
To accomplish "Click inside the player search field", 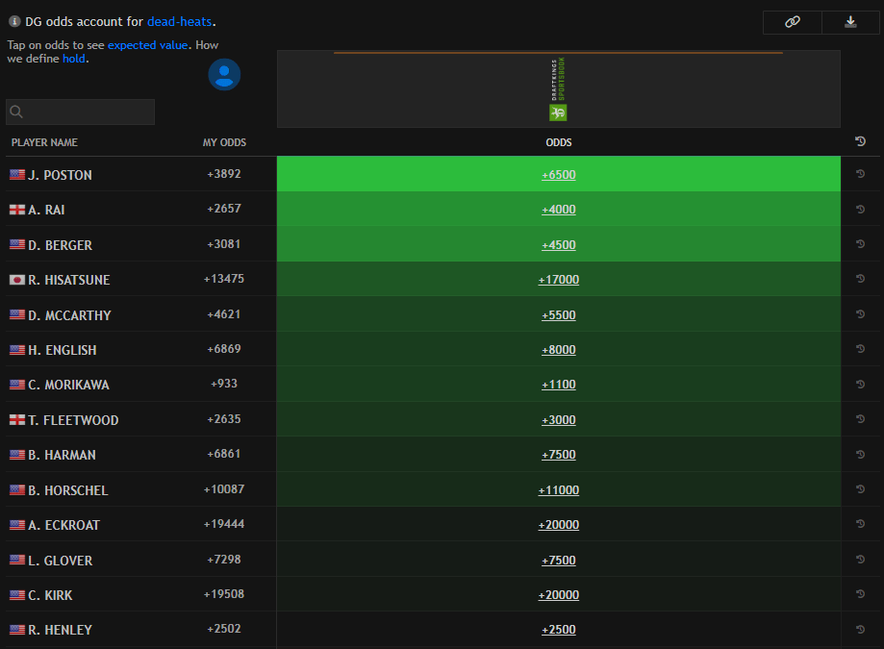I will 88,112.
